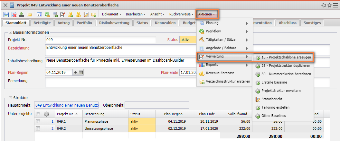Click the yellow aktiv status cell for Planungsphase
Screen dimensions: 340x141
142,121
